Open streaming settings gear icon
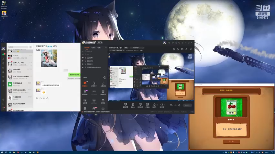275x154 pixels. pyautogui.click(x=179, y=105)
